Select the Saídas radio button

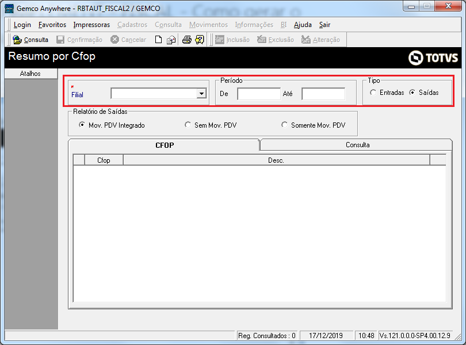412,93
